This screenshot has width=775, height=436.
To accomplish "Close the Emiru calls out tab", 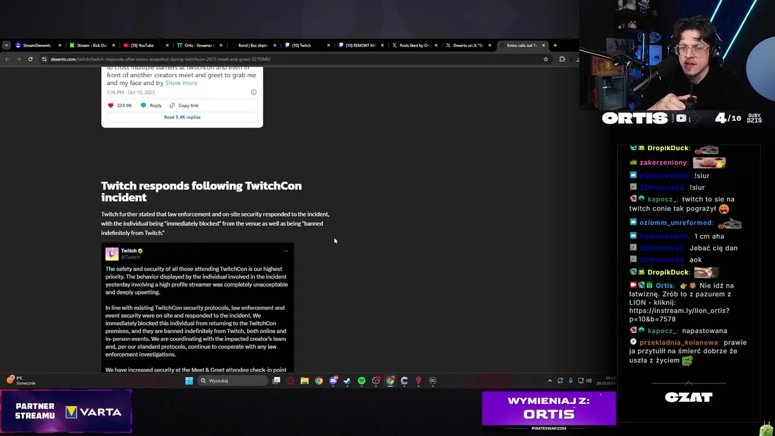I will (x=543, y=45).
